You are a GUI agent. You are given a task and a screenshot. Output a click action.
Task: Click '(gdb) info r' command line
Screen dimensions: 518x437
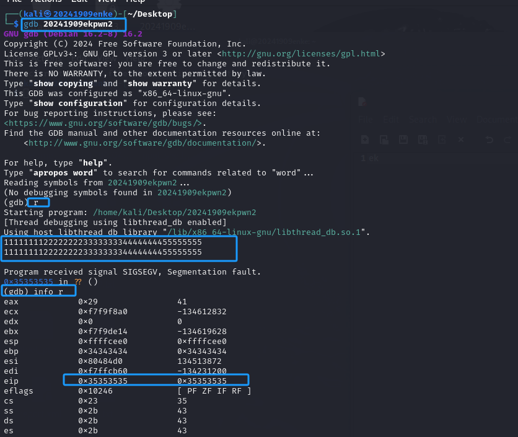tap(33, 291)
